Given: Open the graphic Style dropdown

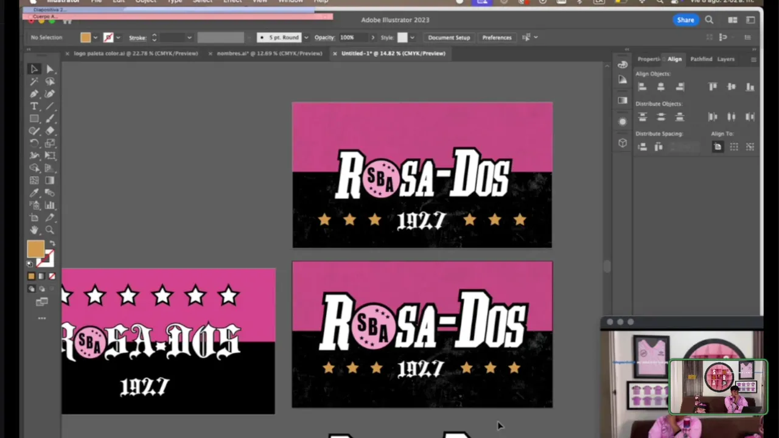Looking at the screenshot, I should coord(412,38).
